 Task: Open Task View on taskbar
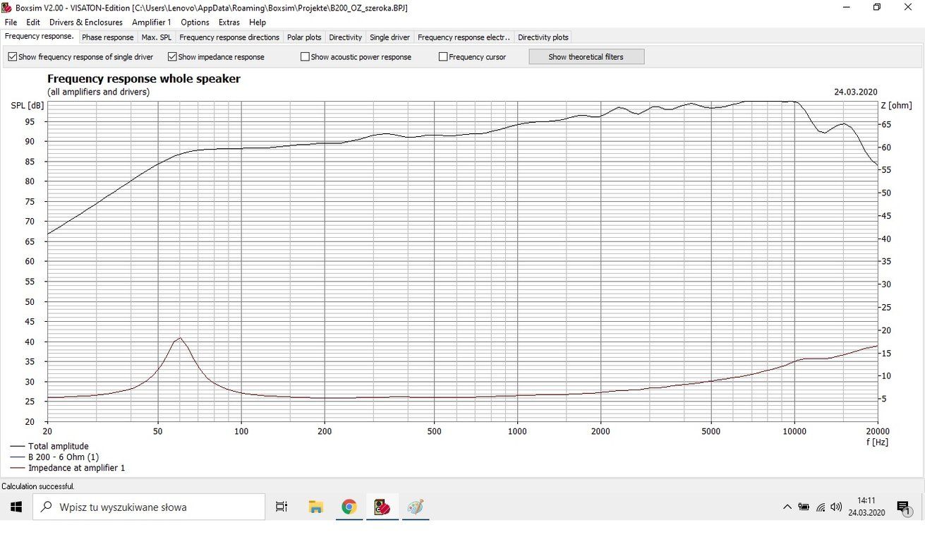pyautogui.click(x=282, y=507)
